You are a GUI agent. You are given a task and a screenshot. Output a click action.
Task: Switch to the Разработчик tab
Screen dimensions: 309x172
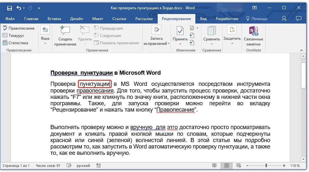[x=227, y=19]
